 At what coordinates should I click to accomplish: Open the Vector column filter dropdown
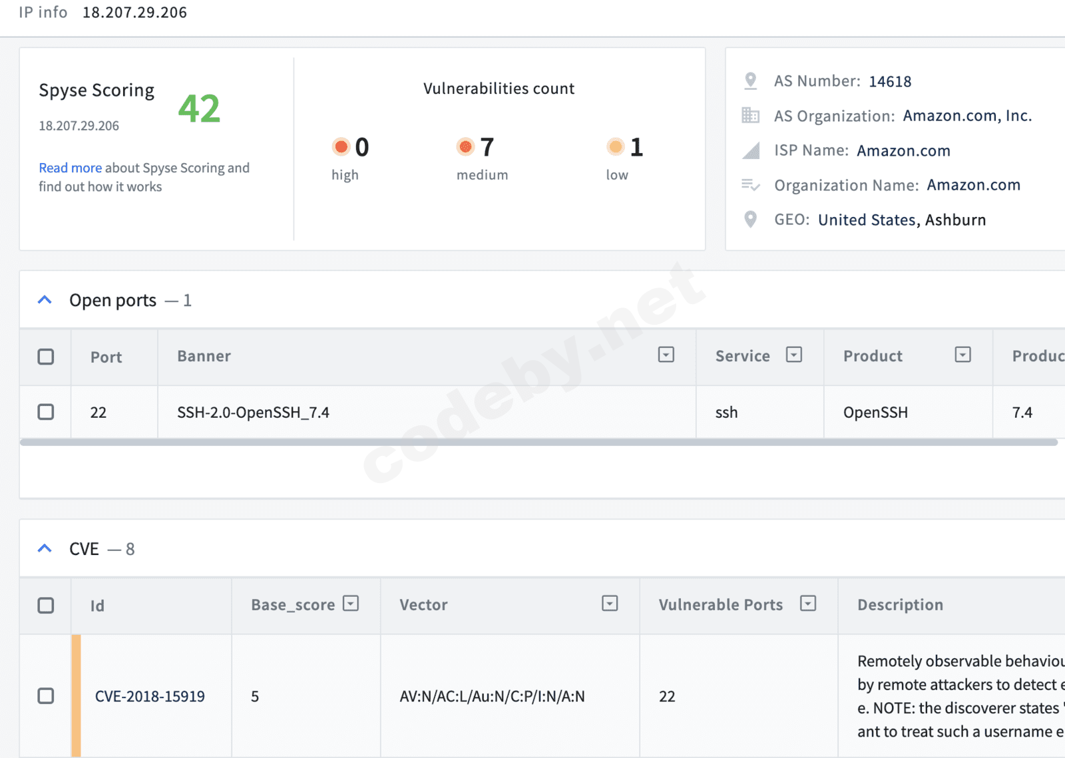coord(610,604)
